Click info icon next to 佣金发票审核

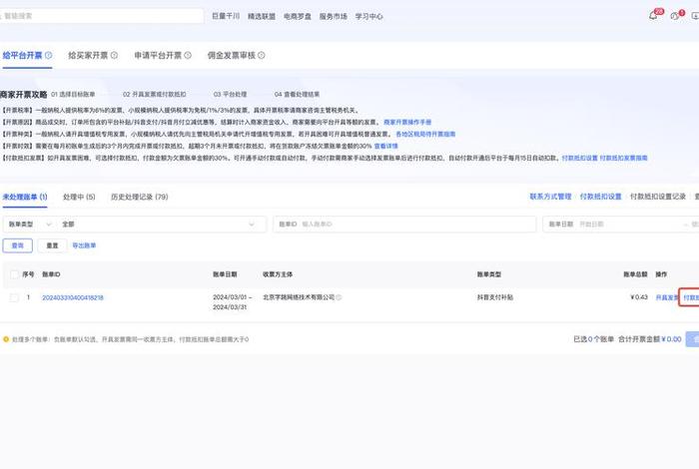[x=262, y=55]
